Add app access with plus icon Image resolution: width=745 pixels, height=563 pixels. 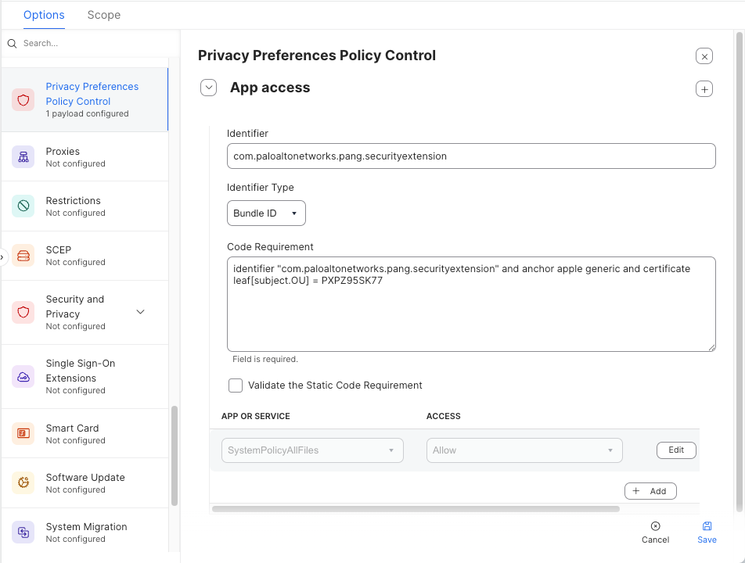(704, 89)
